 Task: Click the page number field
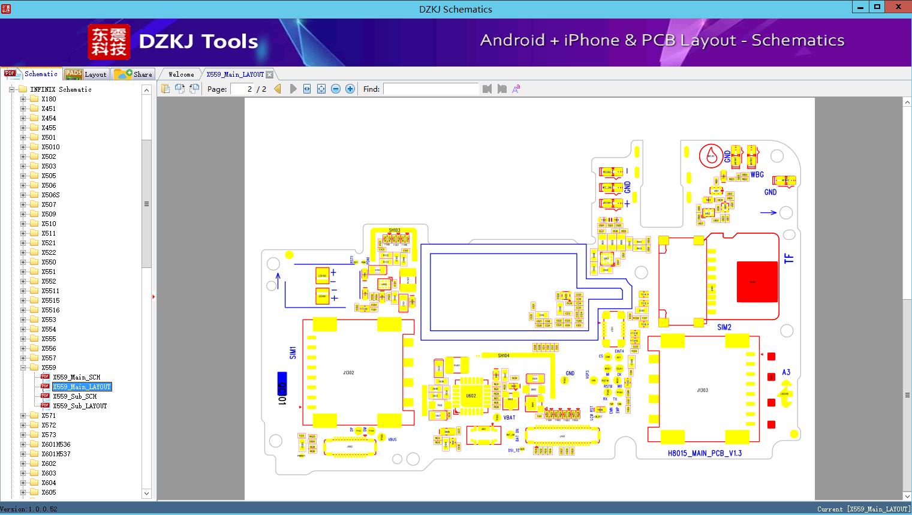(x=242, y=89)
